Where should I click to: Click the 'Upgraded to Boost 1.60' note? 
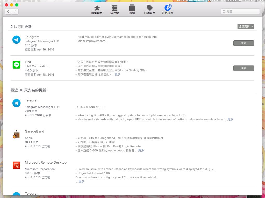(x=93, y=173)
